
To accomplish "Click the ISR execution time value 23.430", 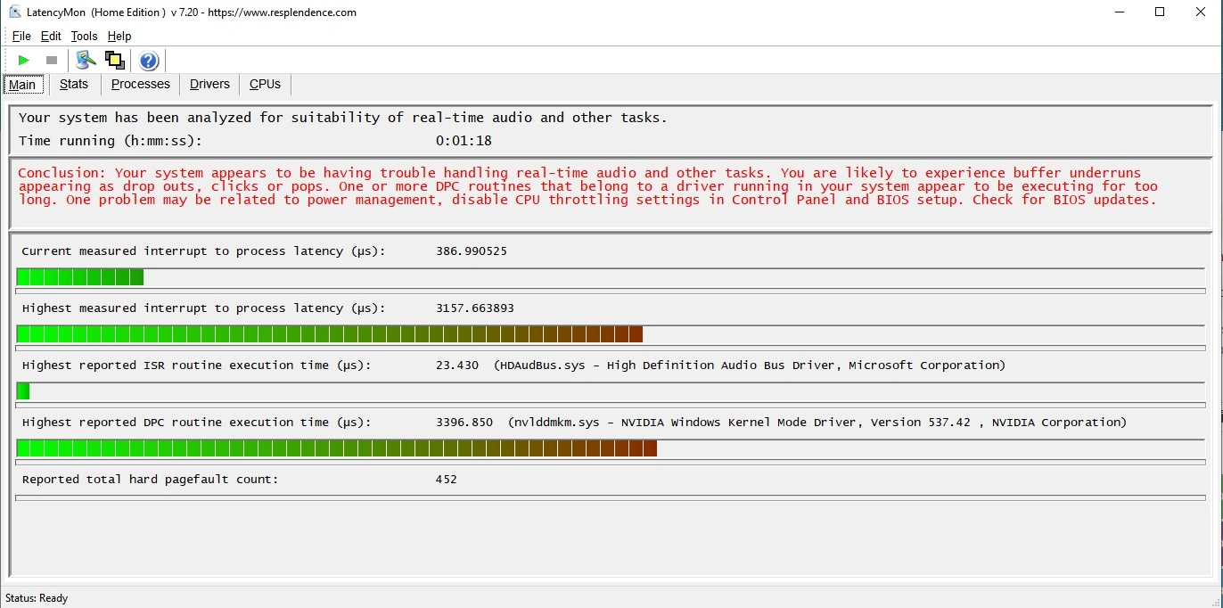I will [457, 366].
